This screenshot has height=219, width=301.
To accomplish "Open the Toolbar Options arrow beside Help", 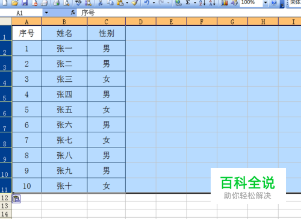I will (x=282, y=4).
